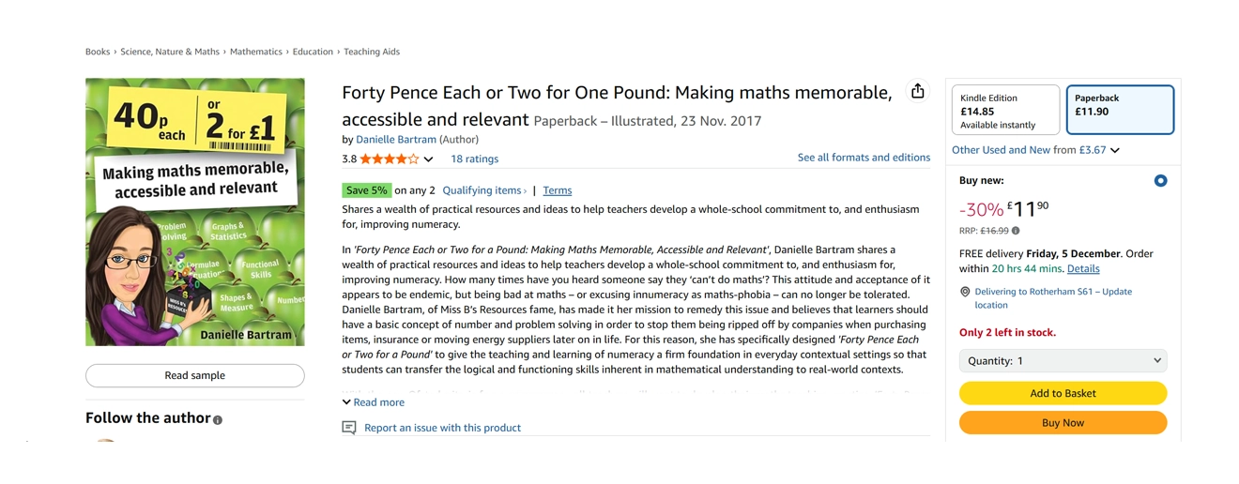
Task: Click the delivery location pin icon
Action: pyautogui.click(x=965, y=292)
